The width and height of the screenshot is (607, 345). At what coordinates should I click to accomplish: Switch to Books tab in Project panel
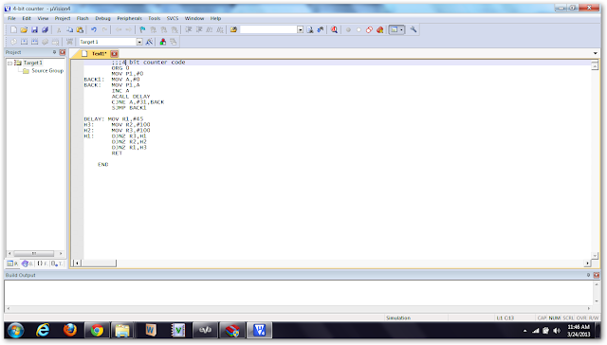click(28, 263)
